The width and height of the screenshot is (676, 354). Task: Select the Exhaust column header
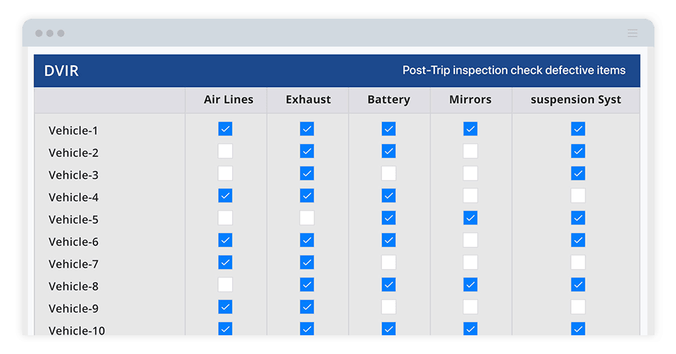(308, 99)
